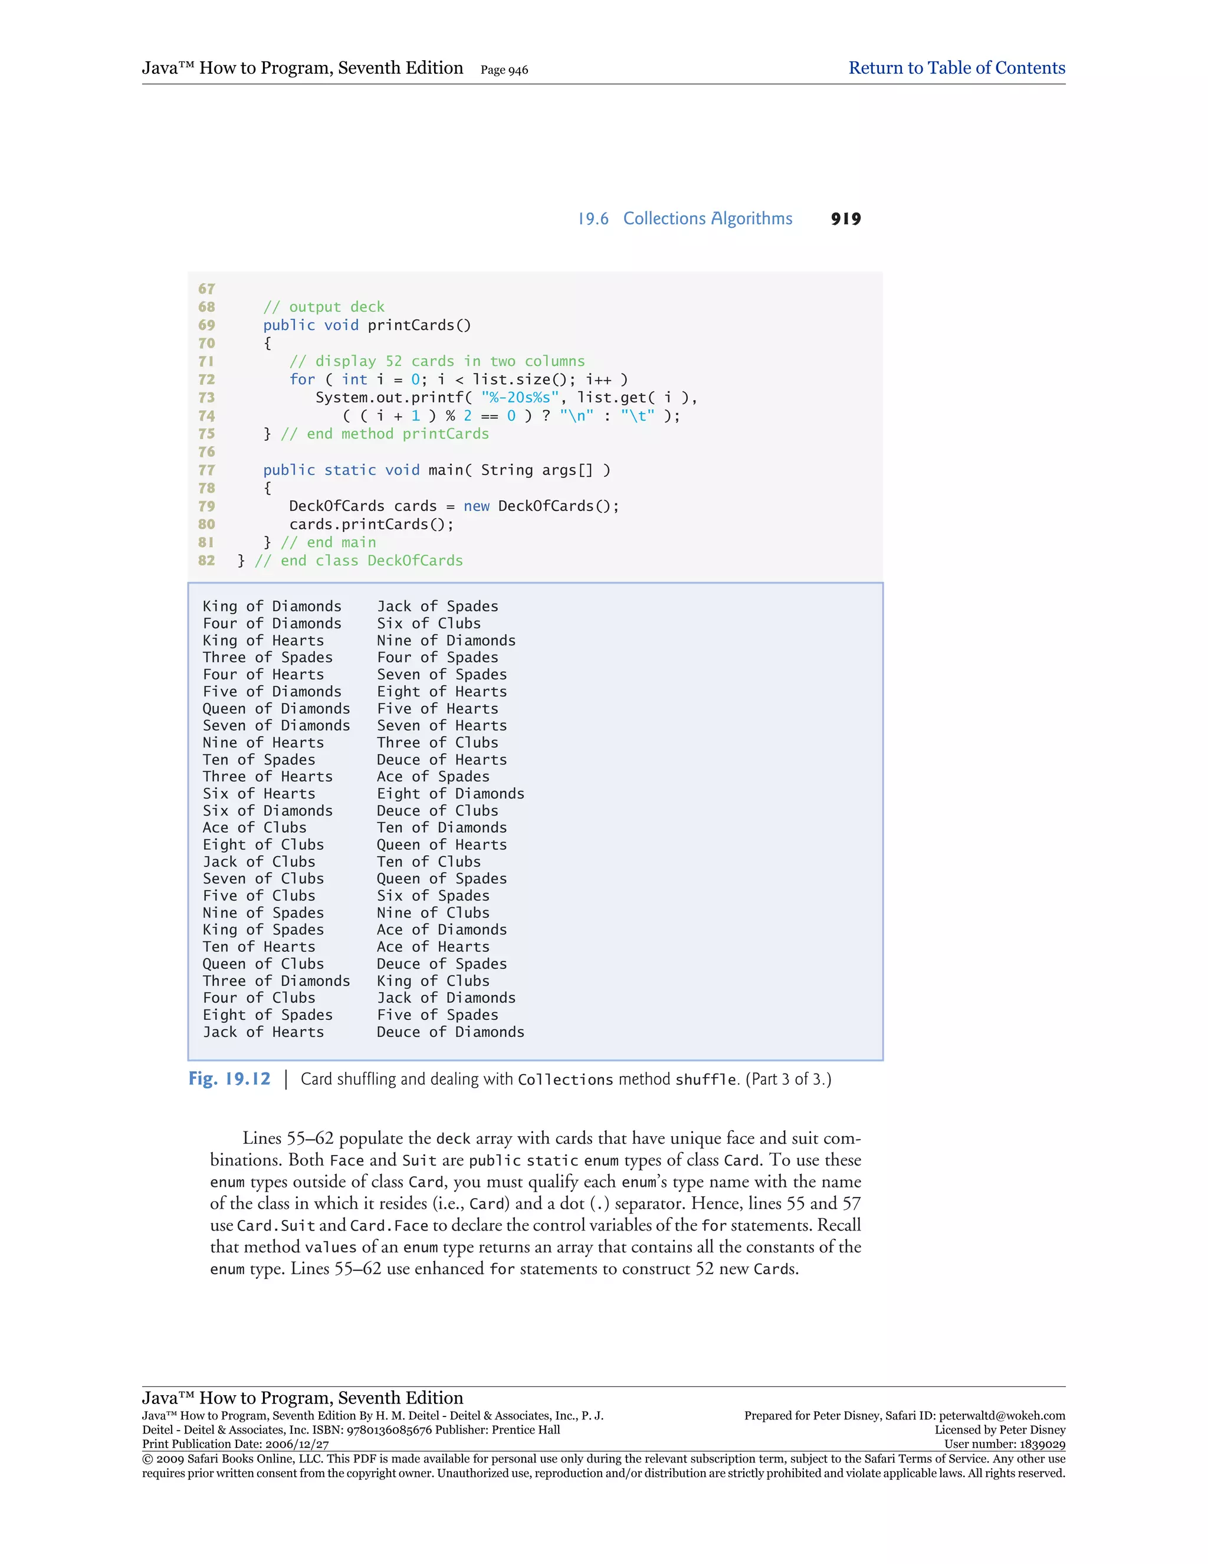The image size is (1208, 1564).
Task: Click the 19.6 Collections Algorithms section heading
Action: click(x=685, y=218)
